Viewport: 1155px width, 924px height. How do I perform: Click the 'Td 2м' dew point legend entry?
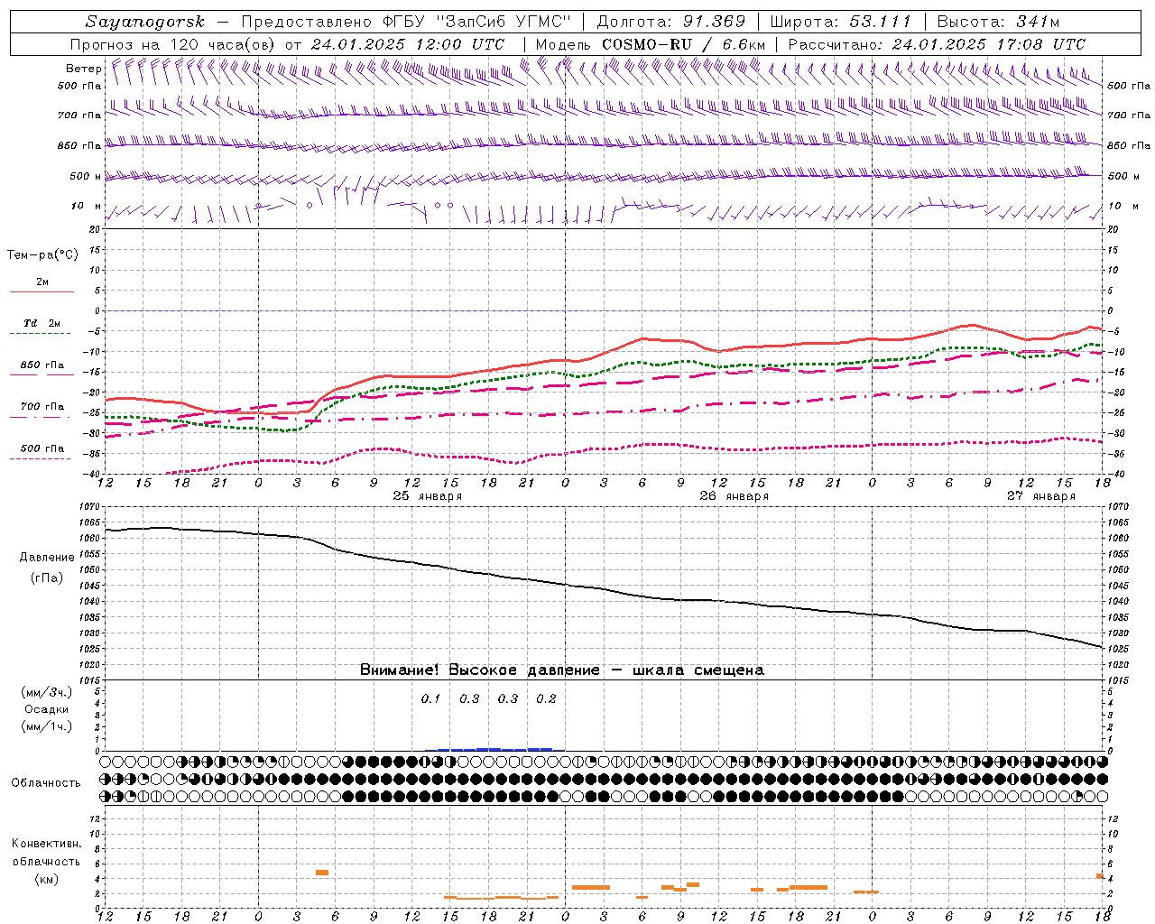(x=42, y=323)
